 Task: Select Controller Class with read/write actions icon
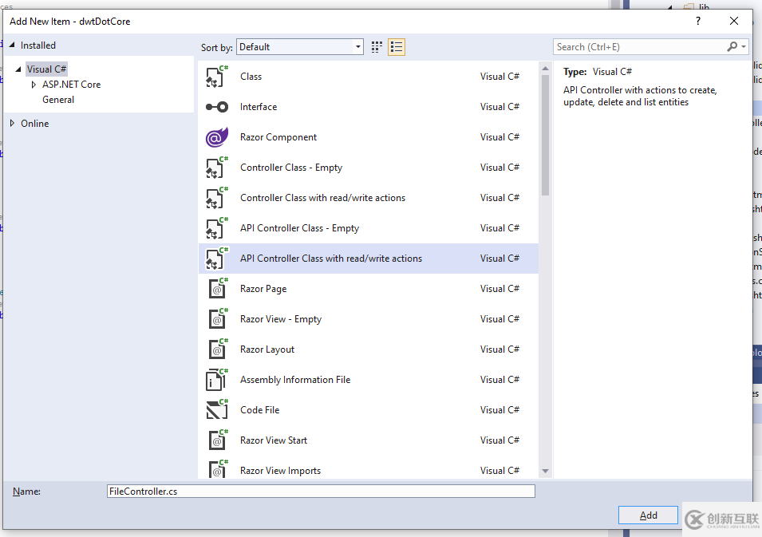tap(217, 198)
